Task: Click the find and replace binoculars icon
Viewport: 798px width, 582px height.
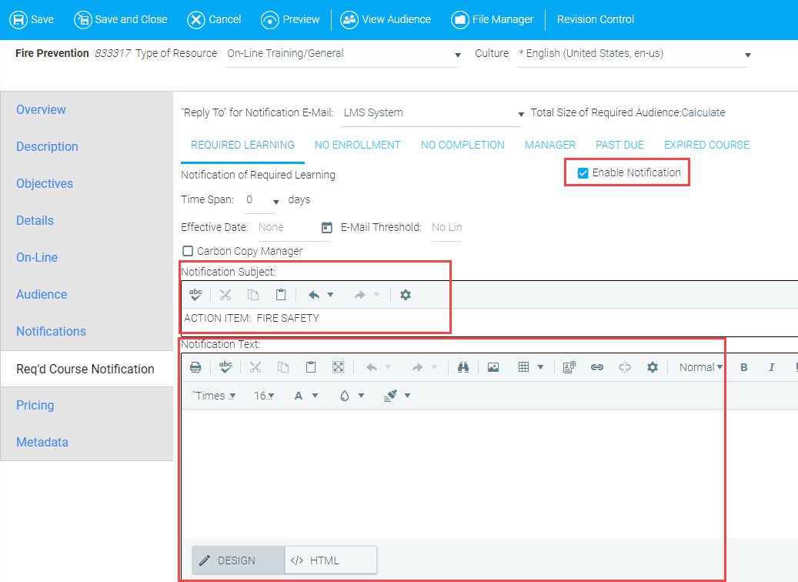Action: tap(462, 368)
